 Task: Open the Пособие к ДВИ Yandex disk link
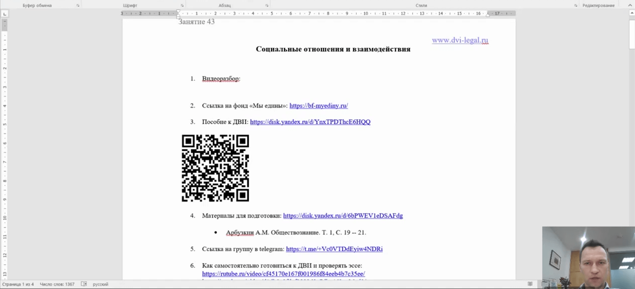310,122
